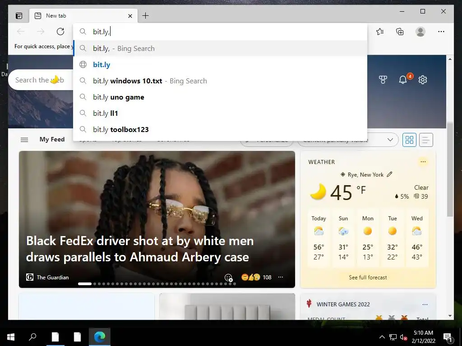Select the first carousel slide indicator
Image resolution: width=462 pixels, height=346 pixels.
(x=85, y=284)
